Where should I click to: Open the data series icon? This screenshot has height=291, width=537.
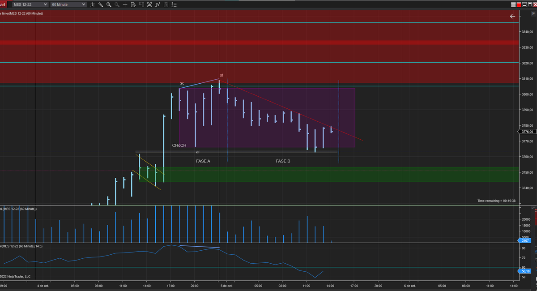click(149, 4)
